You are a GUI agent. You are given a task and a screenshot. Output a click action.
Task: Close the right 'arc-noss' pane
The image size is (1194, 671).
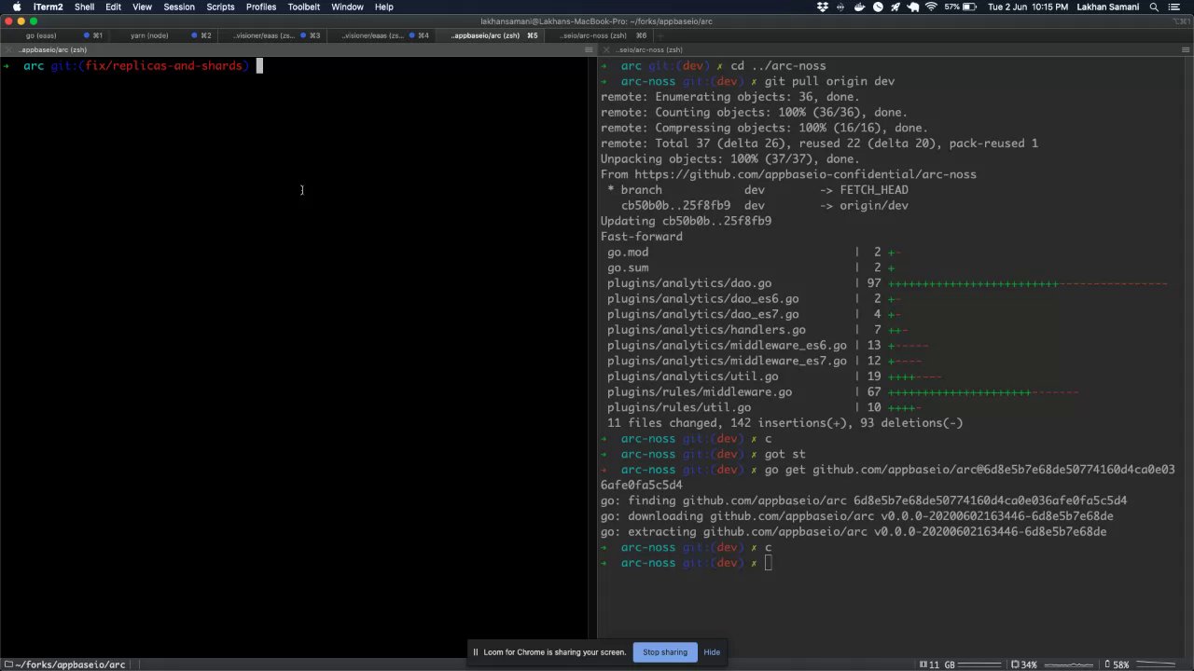[x=606, y=49]
